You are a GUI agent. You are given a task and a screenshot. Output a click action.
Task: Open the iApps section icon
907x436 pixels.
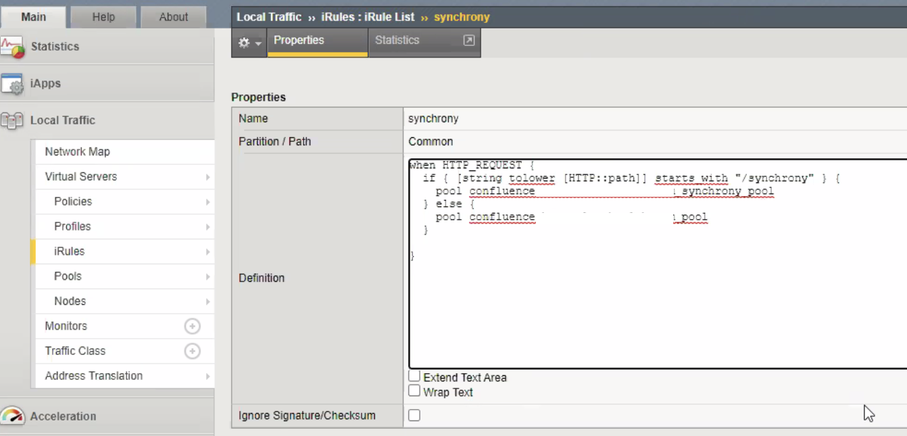pos(12,84)
